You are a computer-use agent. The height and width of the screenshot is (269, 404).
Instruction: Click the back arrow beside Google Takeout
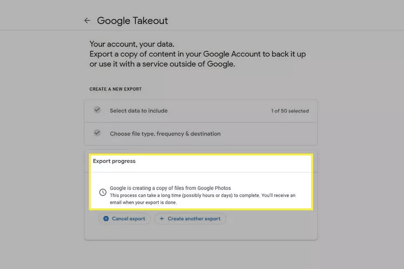pyautogui.click(x=87, y=21)
